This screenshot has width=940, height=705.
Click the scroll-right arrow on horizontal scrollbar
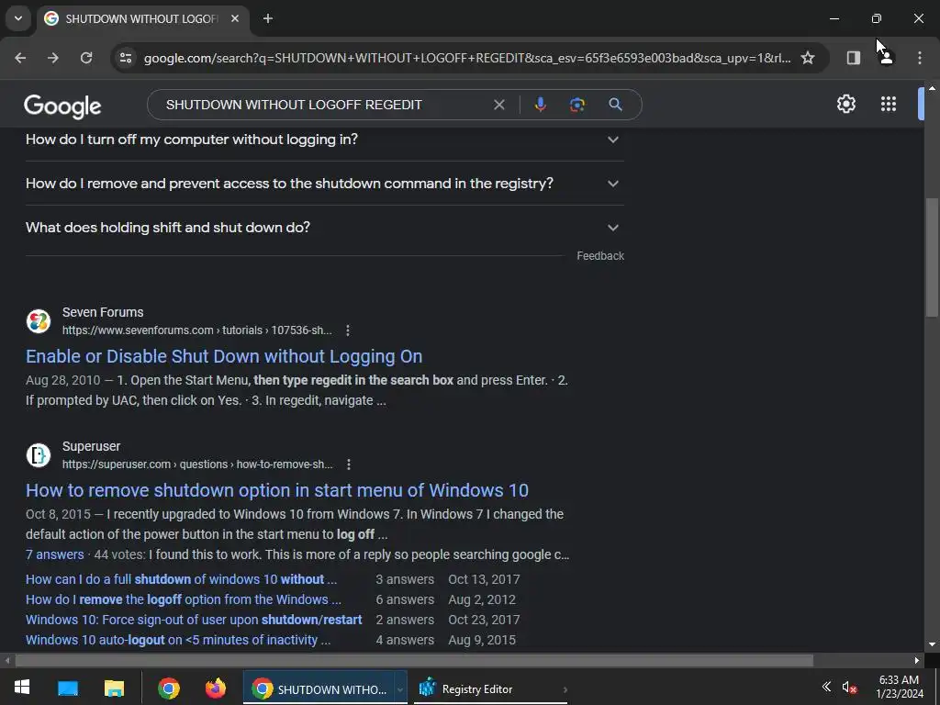[917, 661]
